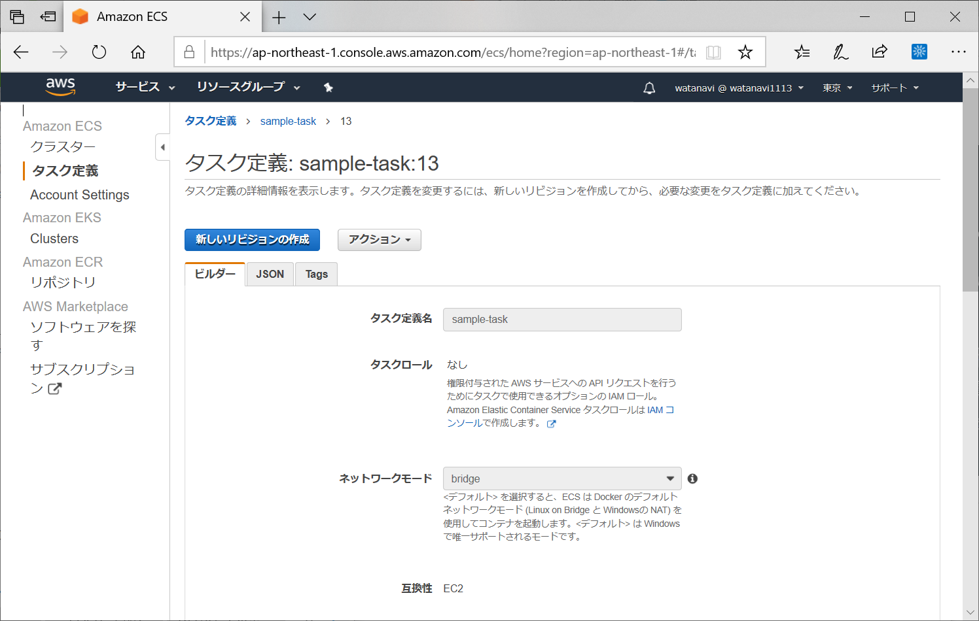Switch to the Tags tab
Viewport: 979px width, 621px height.
[x=317, y=275]
